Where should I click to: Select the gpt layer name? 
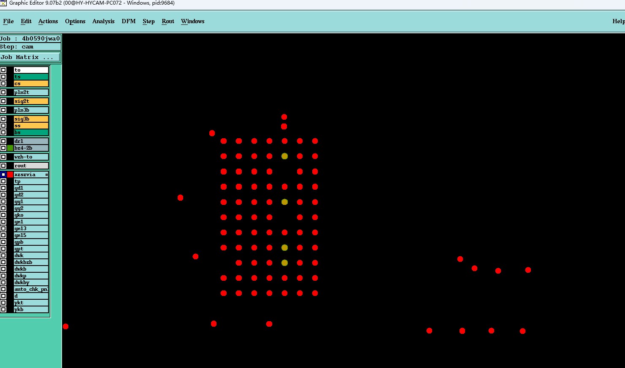pyautogui.click(x=31, y=249)
